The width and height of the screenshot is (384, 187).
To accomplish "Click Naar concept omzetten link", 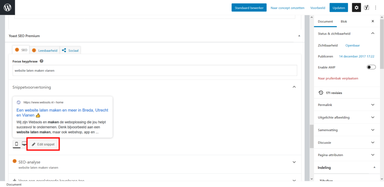I will pyautogui.click(x=287, y=8).
